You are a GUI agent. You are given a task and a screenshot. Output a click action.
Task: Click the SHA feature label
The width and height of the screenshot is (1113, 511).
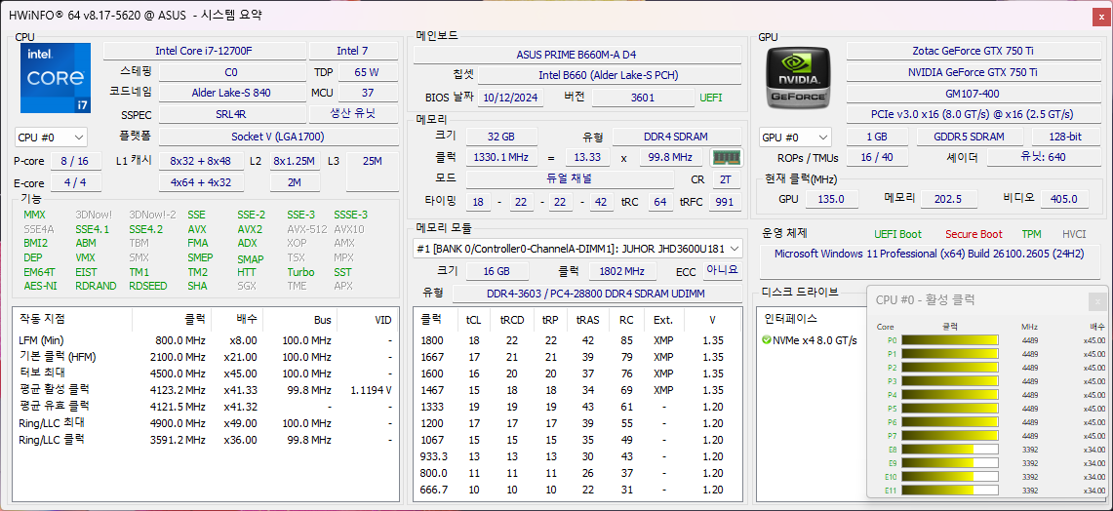(x=197, y=286)
